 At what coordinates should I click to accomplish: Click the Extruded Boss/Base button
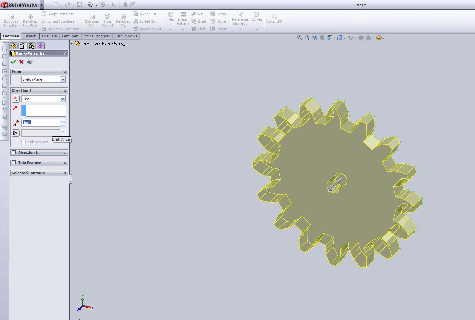[11, 21]
